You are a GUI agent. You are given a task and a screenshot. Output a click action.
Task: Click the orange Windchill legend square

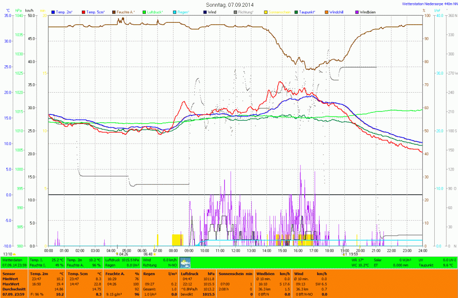pyautogui.click(x=327, y=12)
